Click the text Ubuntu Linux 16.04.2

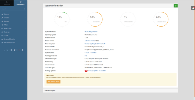pyautogui.click(x=91, y=35)
